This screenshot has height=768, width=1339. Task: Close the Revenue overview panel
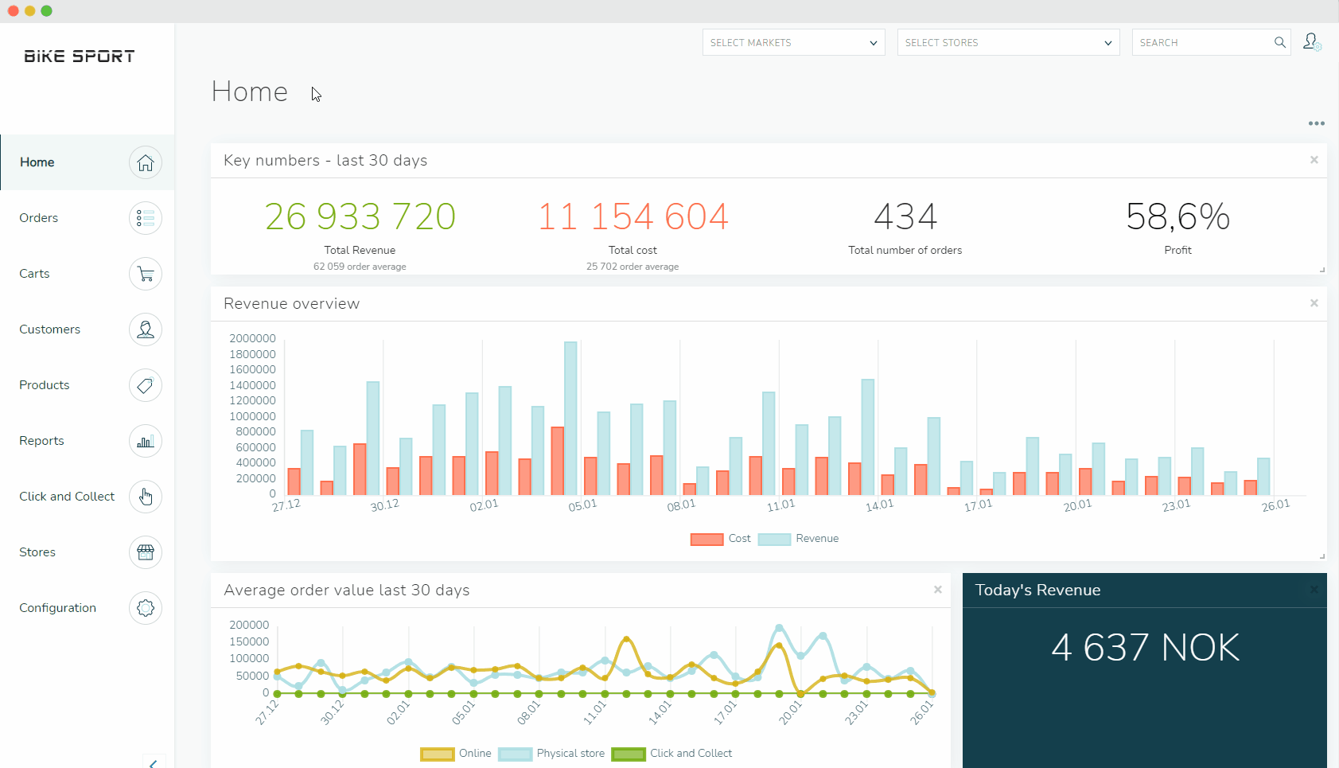tap(1314, 303)
